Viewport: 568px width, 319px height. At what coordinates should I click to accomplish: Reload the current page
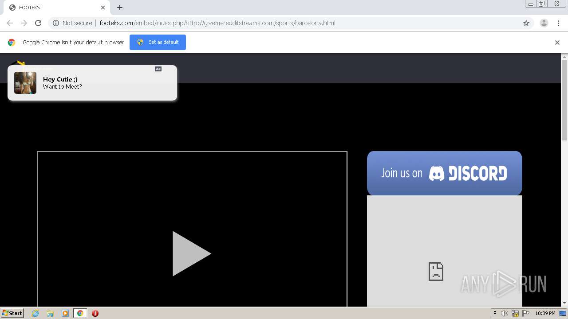click(x=38, y=23)
